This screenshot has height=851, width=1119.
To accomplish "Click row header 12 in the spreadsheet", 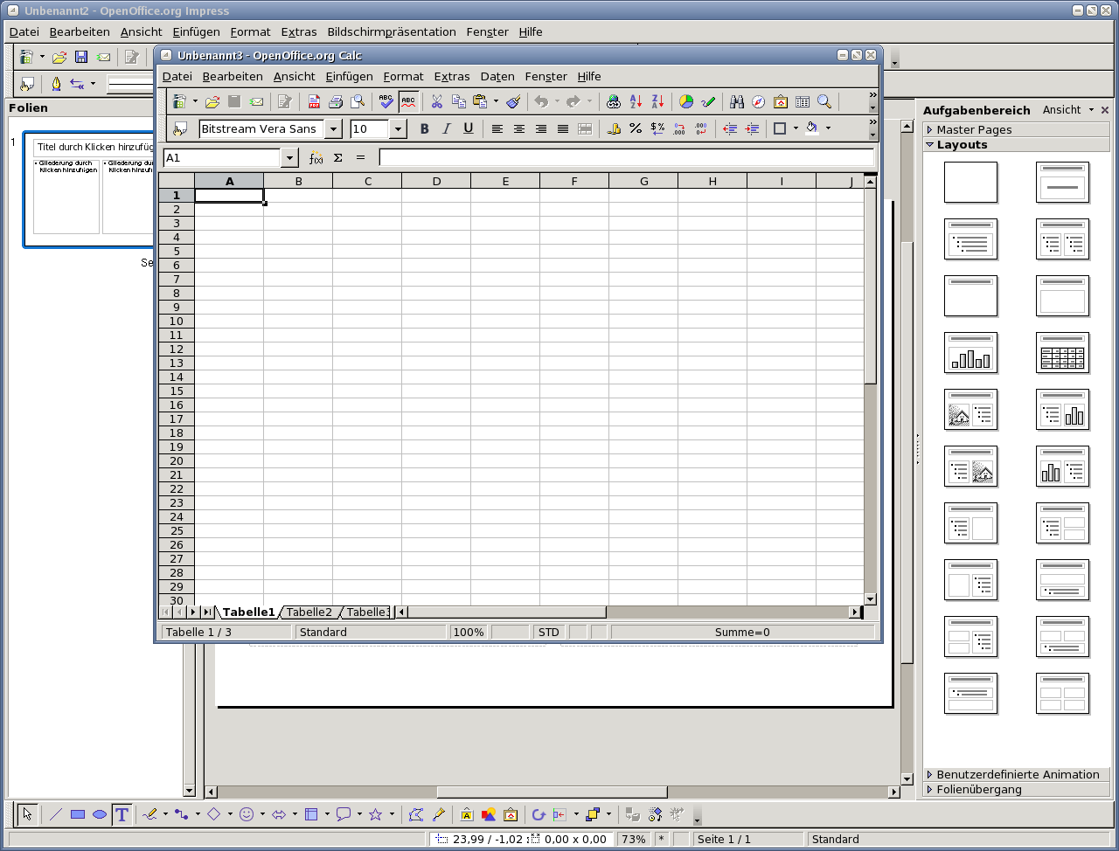I will click(177, 349).
